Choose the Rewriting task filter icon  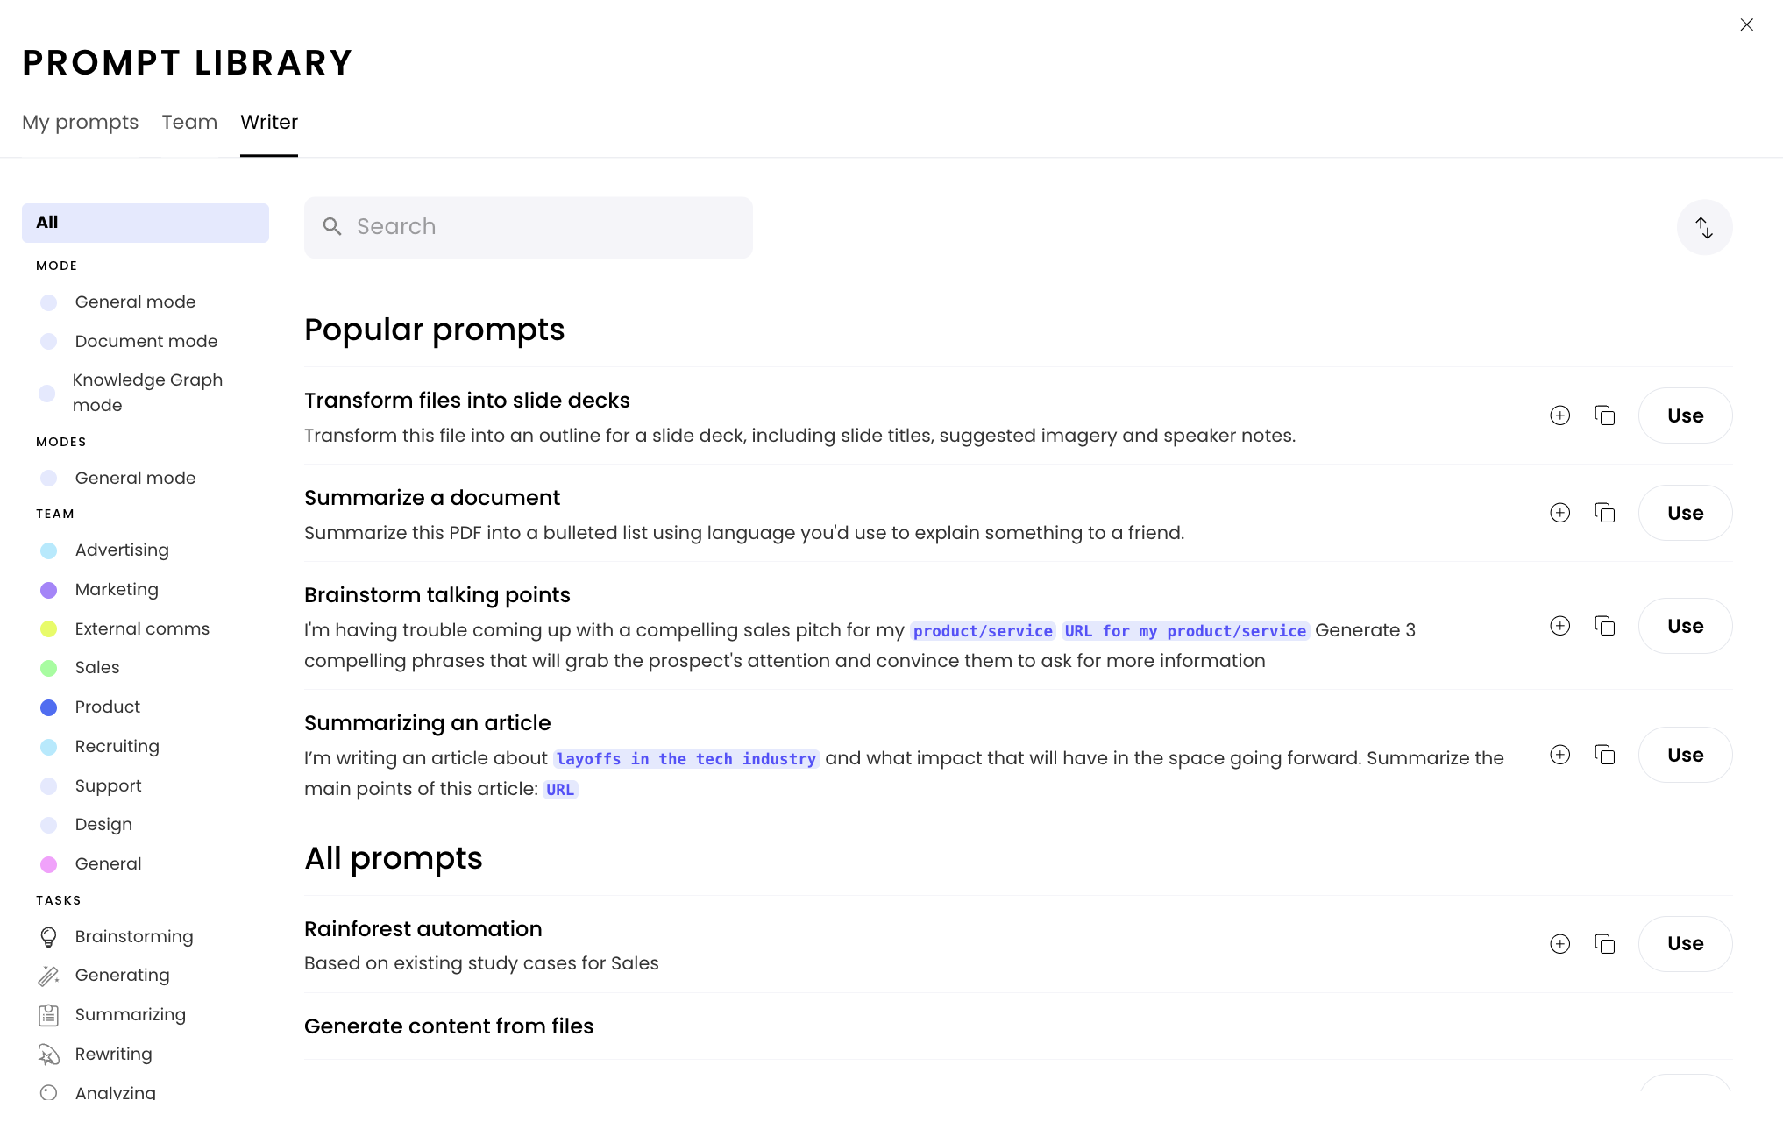point(49,1055)
